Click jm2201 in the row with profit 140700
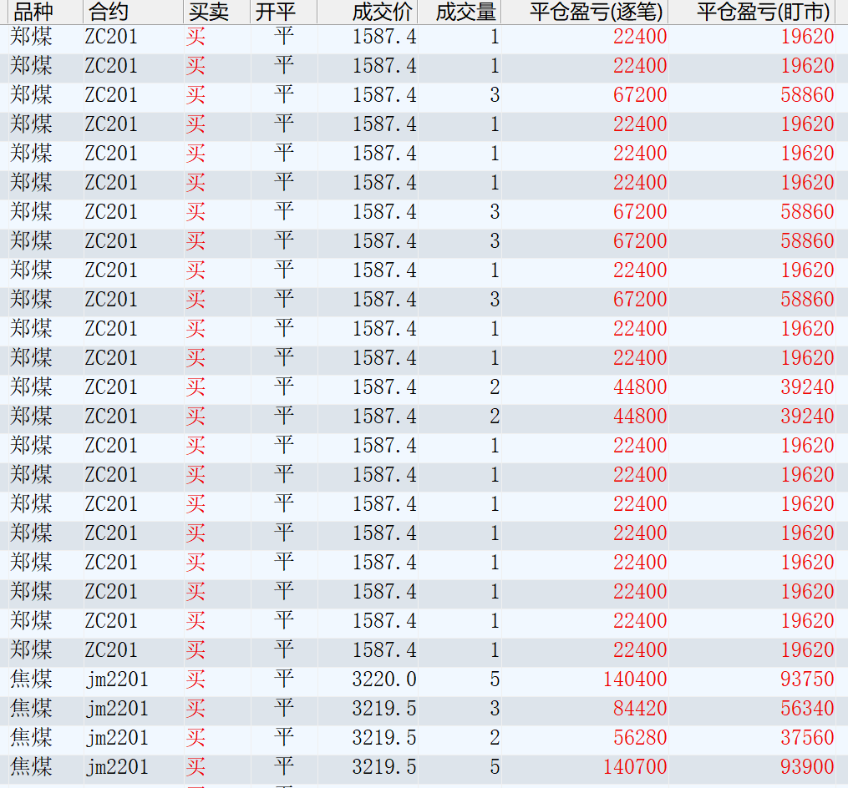The height and width of the screenshot is (788, 848). click(117, 767)
